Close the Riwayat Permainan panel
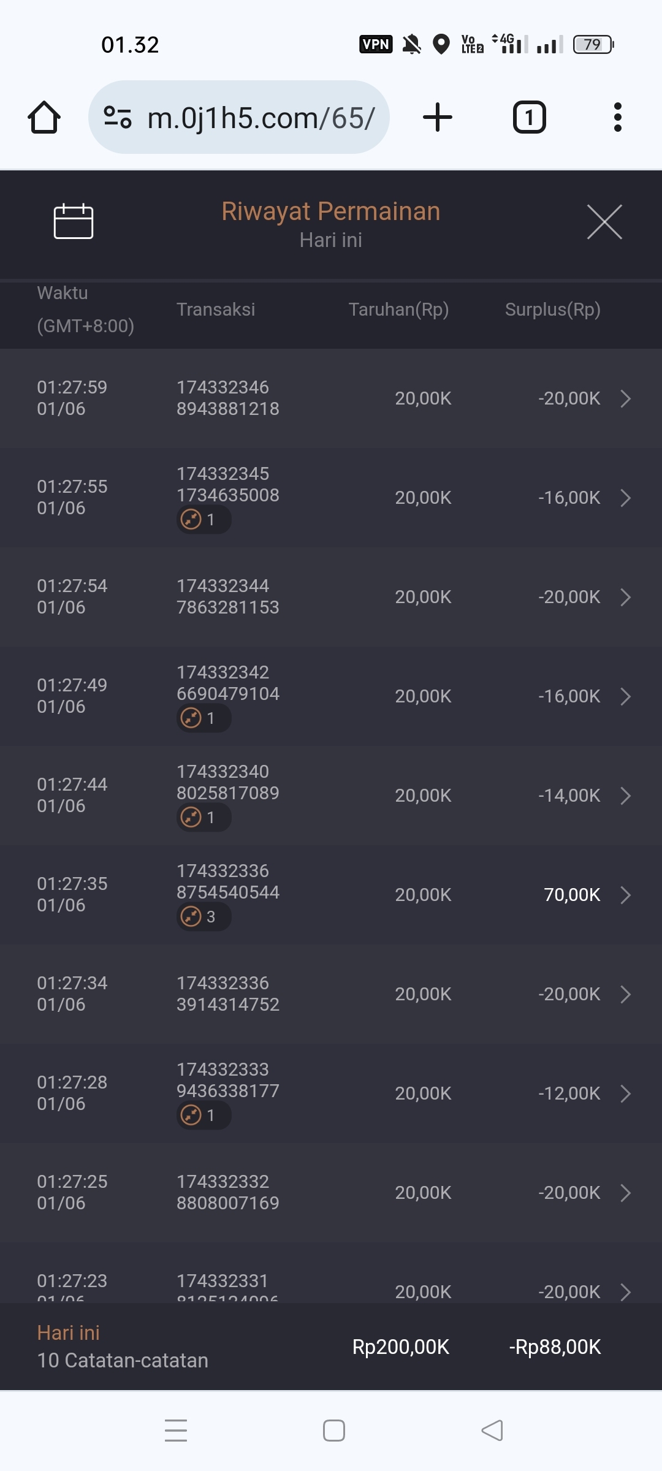Screen dimensions: 662x1471 604,222
